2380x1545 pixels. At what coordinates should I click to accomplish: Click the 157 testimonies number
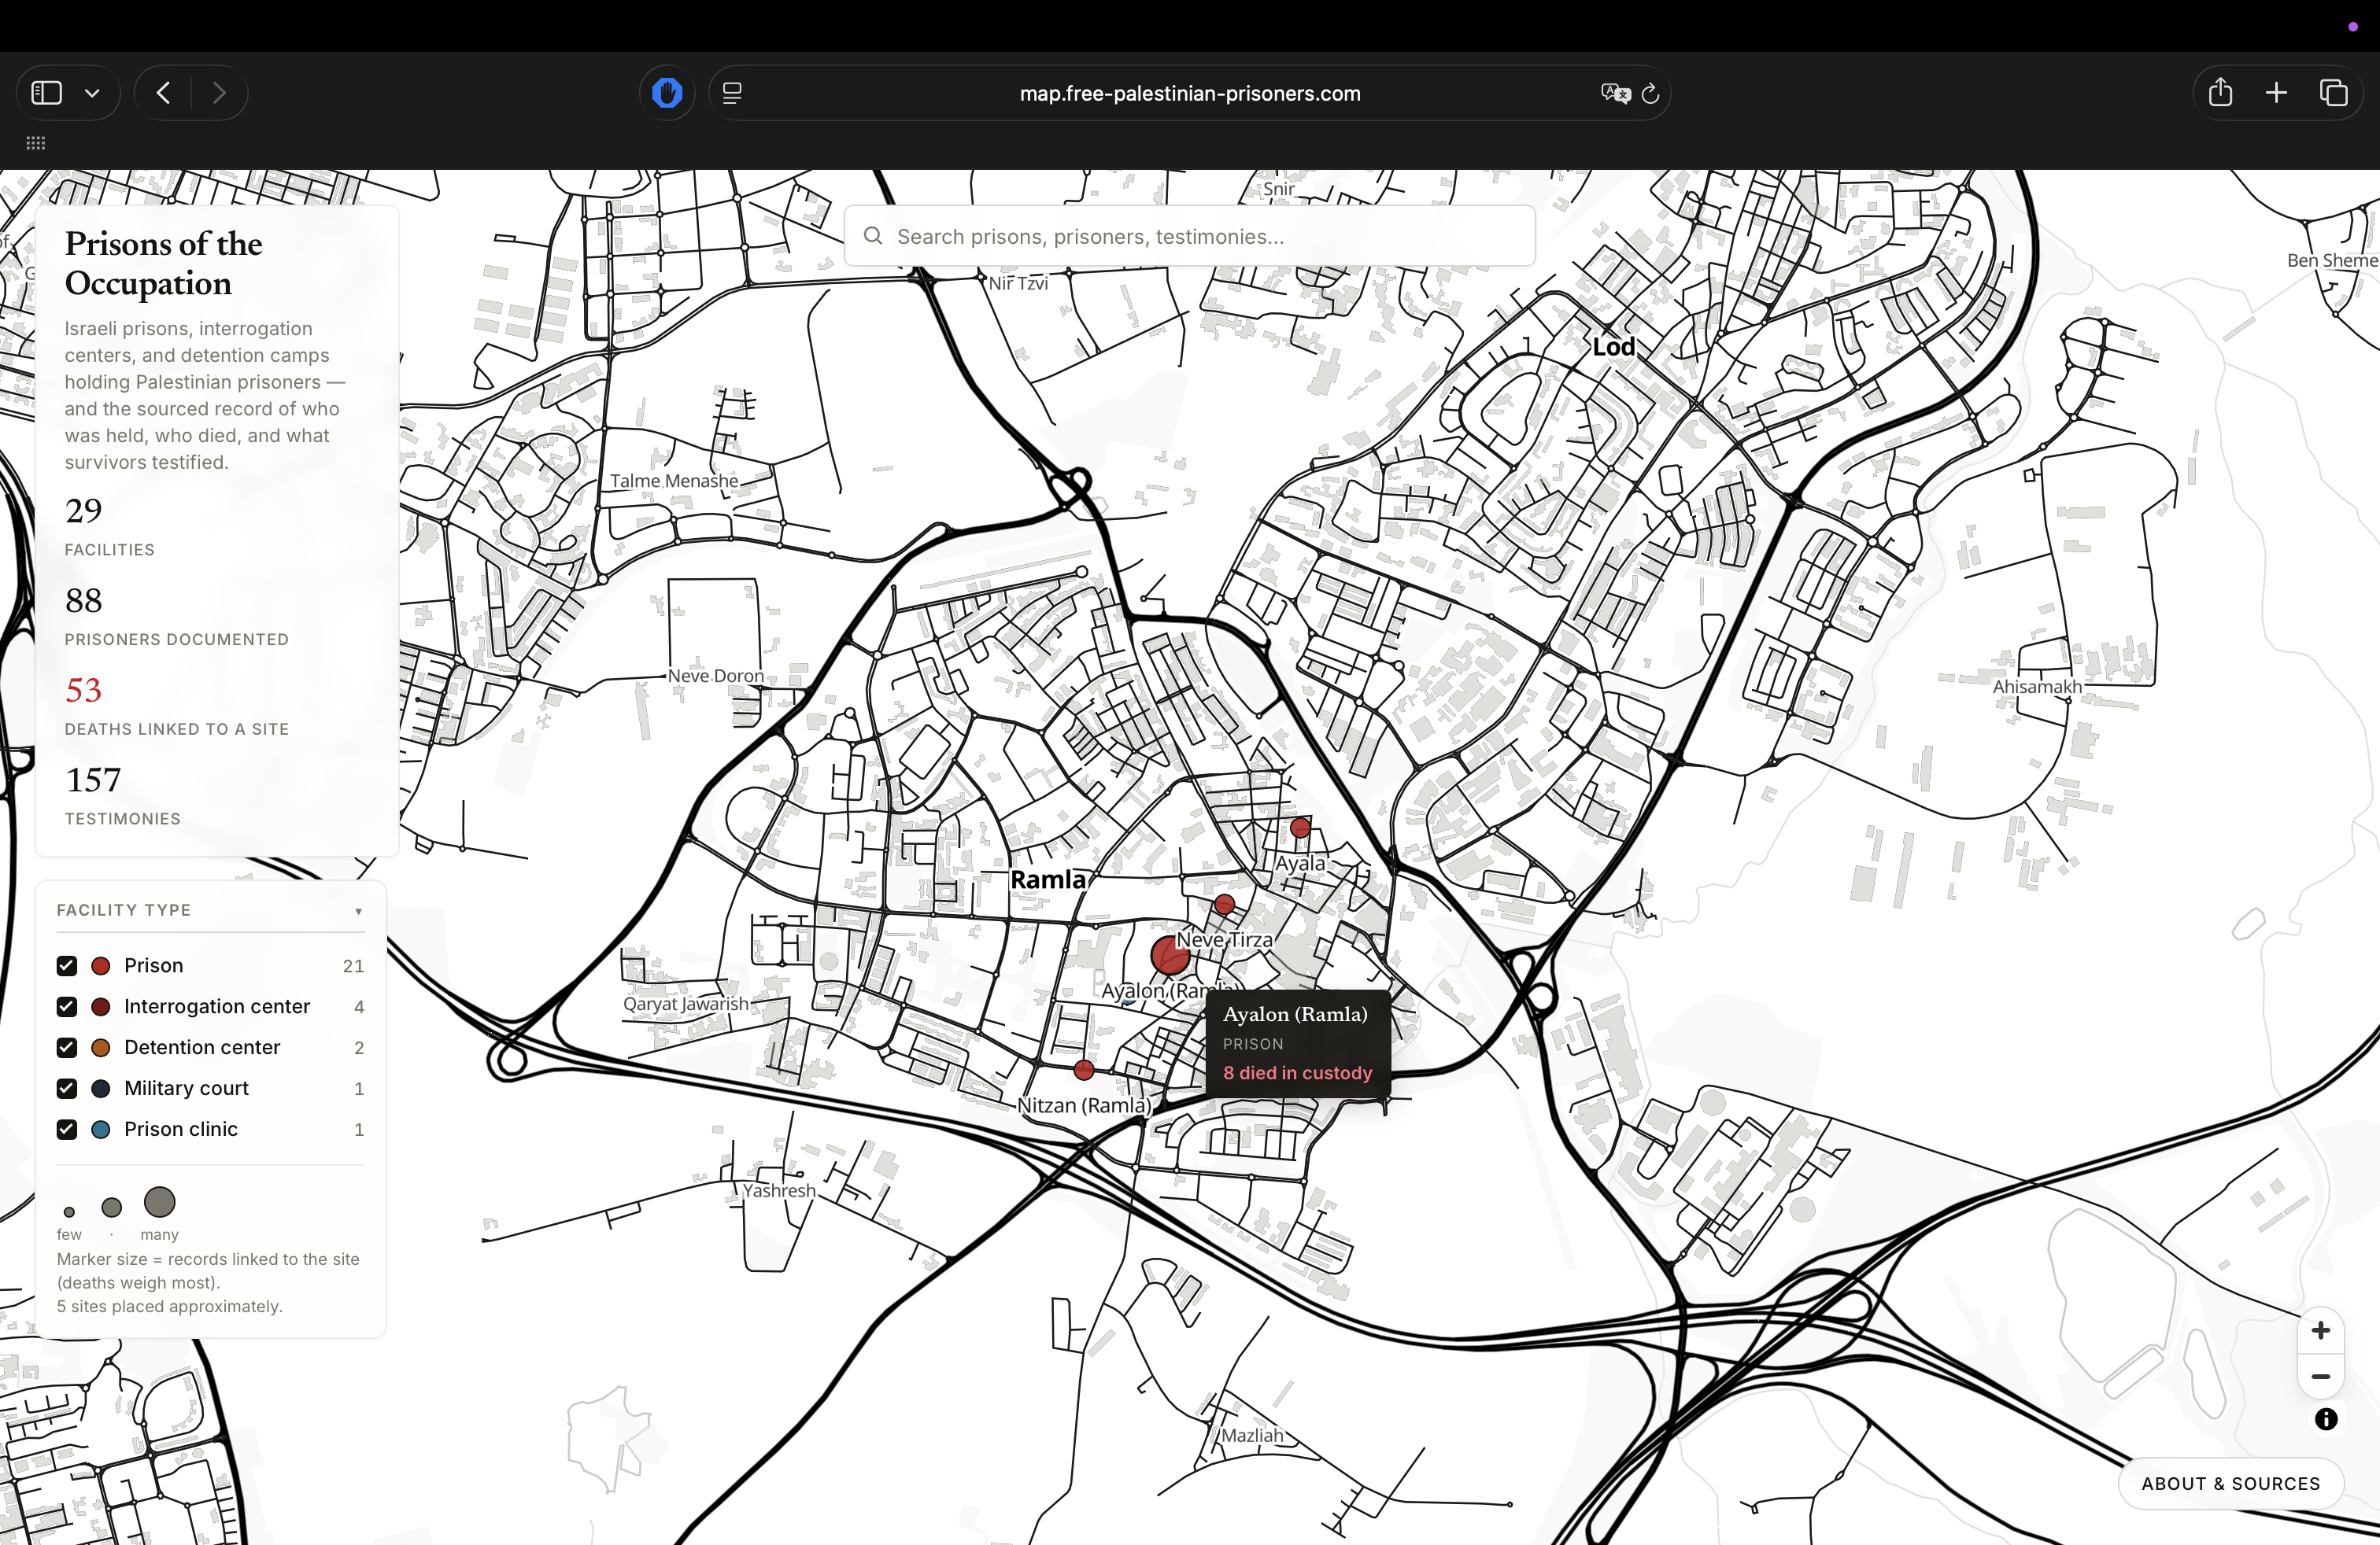[x=93, y=780]
